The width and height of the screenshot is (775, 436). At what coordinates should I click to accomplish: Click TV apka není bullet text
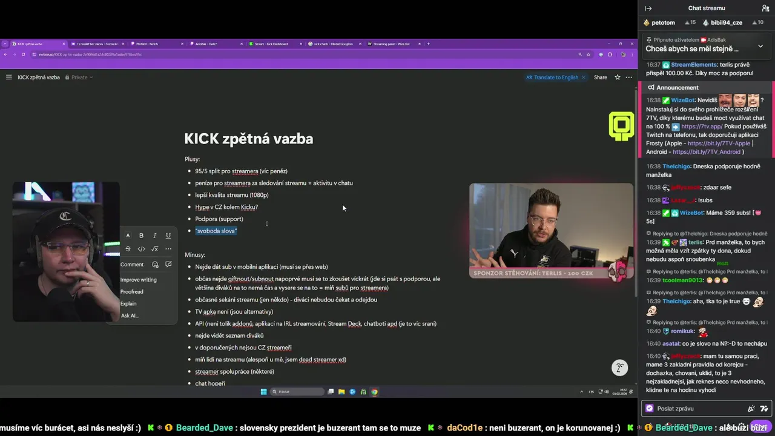[234, 312]
